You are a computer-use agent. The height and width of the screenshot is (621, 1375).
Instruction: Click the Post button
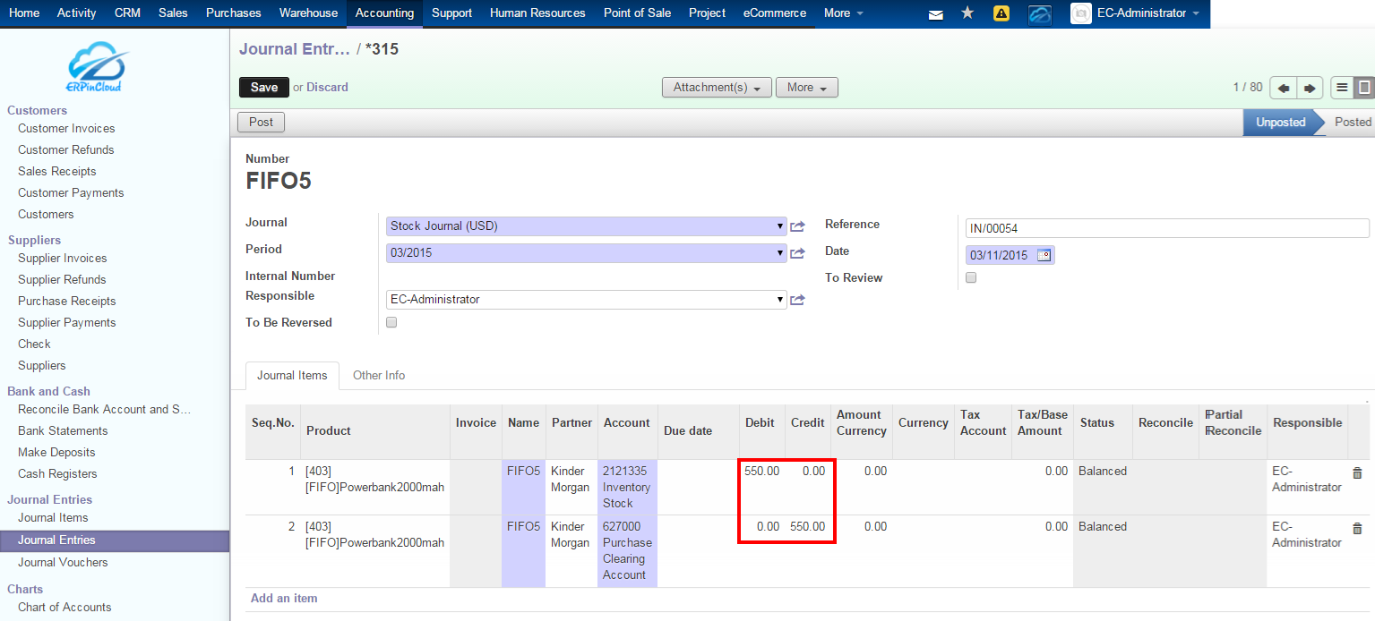(261, 123)
